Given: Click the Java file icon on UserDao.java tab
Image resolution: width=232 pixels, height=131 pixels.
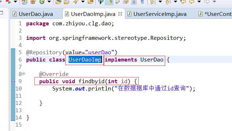Looking at the screenshot, I should [x=15, y=14].
